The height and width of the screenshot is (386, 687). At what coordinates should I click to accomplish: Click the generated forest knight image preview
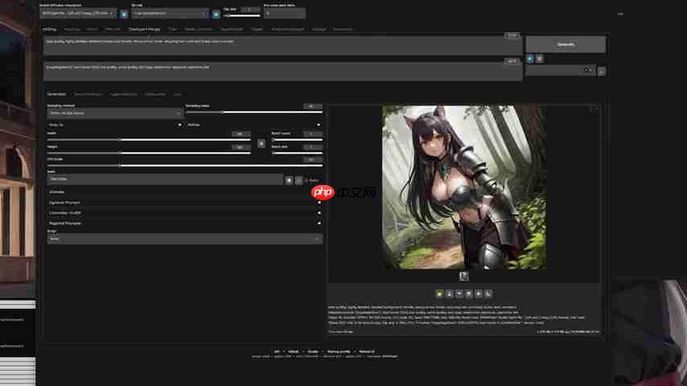click(464, 187)
